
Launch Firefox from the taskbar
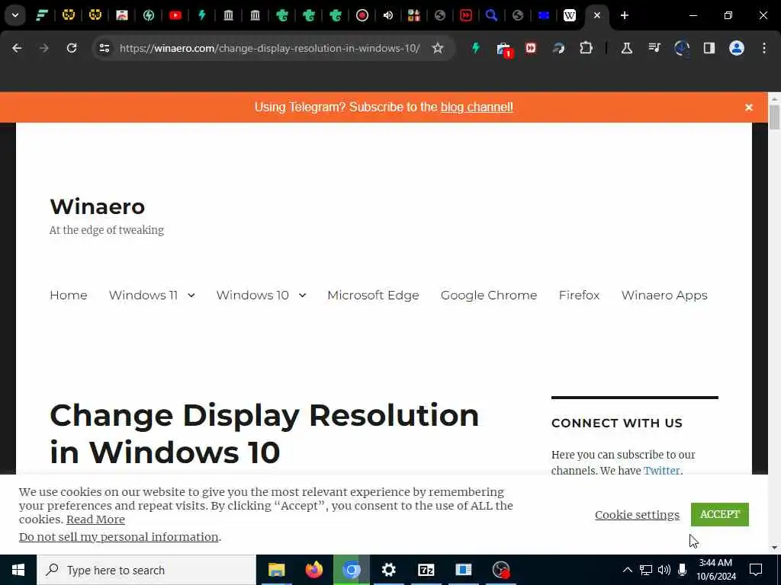(313, 570)
